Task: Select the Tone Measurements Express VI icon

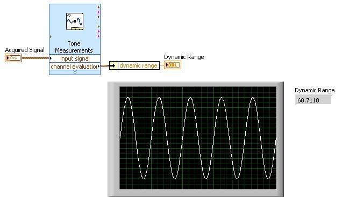Action: pyautogui.click(x=75, y=21)
